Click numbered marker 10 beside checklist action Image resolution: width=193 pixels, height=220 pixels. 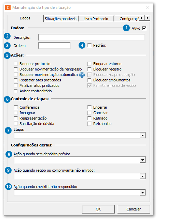click(9, 187)
